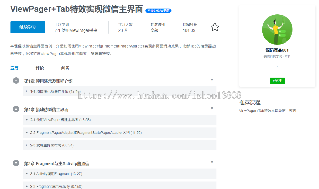
Task: Follow the teacher with +关注 button
Action: 277,81
